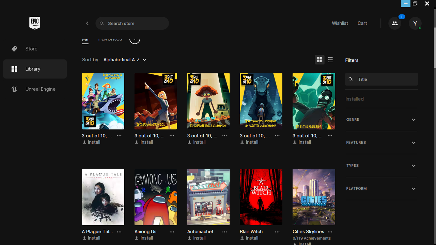Install 3 out of 10 EP2 Foundation 101
Screen dimensions: 436x245
144,142
